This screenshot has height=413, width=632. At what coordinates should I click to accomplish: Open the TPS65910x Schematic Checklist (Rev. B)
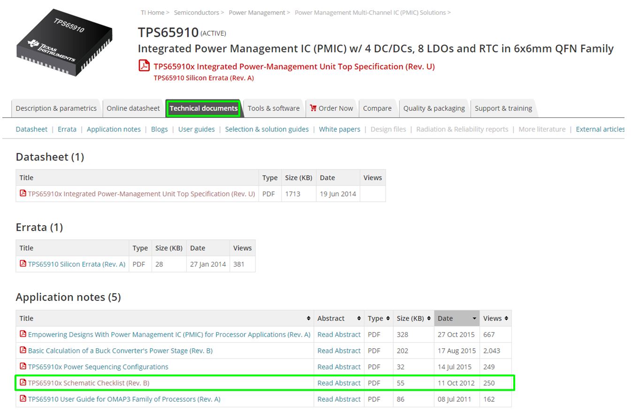click(x=89, y=383)
